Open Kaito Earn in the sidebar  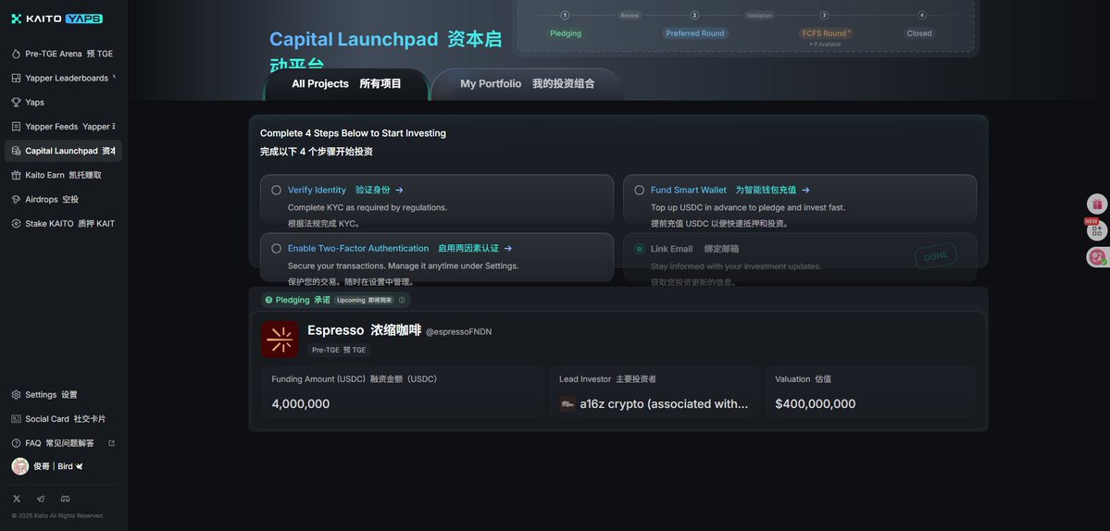(63, 175)
